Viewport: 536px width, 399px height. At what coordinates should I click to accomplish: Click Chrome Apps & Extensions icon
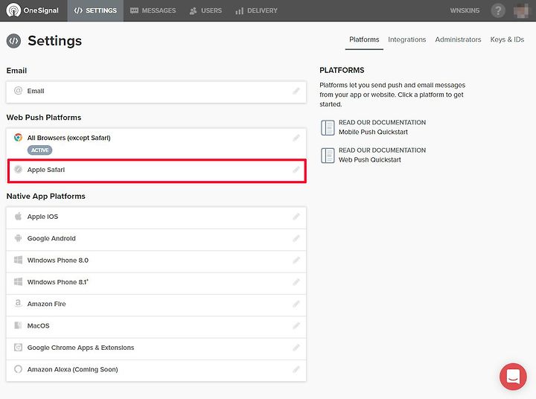(18, 348)
